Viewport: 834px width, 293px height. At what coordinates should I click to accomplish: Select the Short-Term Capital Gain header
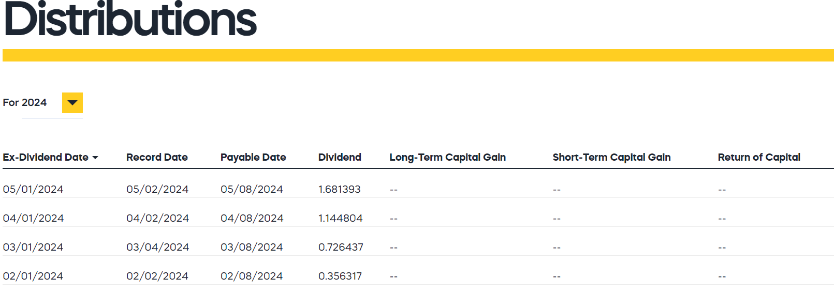[611, 158]
